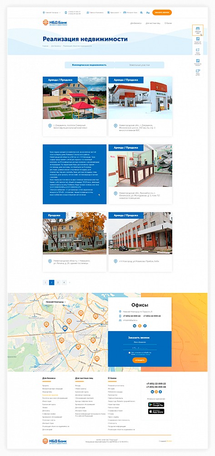Click the Odnoklassniki orange icon in Офисы card
Screen dimensions: 215x456
point(140,326)
